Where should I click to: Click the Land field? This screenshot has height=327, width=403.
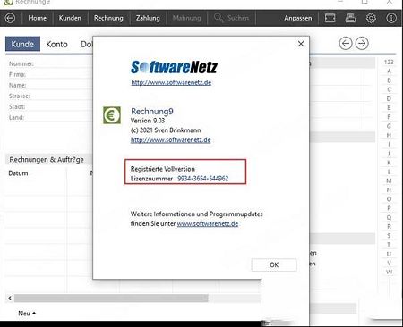tap(49, 117)
